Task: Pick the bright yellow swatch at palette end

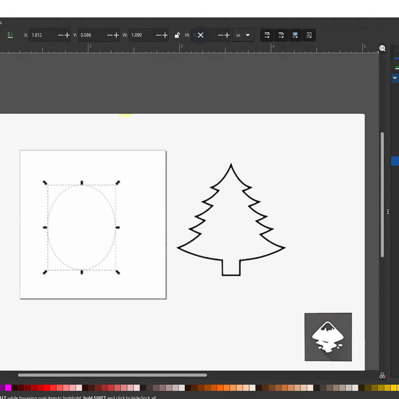Action: [394, 388]
